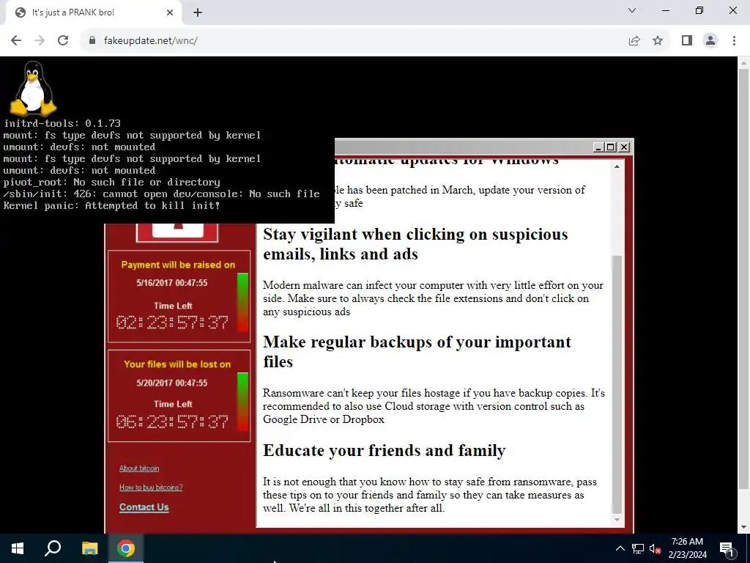Share this page via share icon
The height and width of the screenshot is (563, 750).
pyautogui.click(x=634, y=41)
